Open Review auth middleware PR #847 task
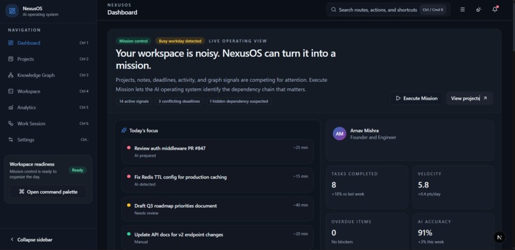 click(217, 151)
